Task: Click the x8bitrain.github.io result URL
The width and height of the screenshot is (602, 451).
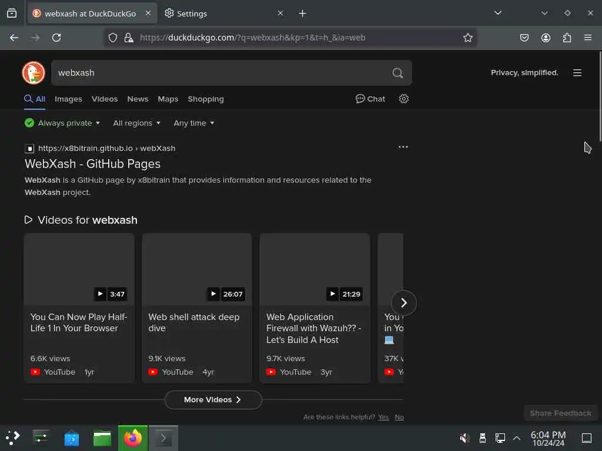Action: click(107, 148)
